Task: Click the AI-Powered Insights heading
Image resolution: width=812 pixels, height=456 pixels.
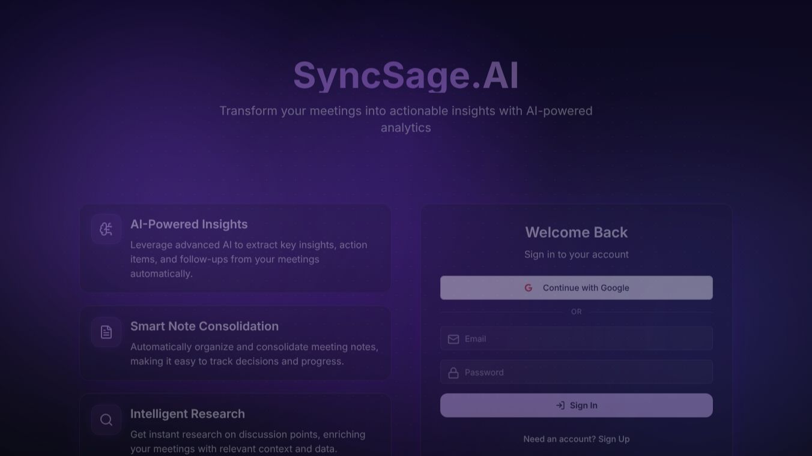Action: coord(189,224)
